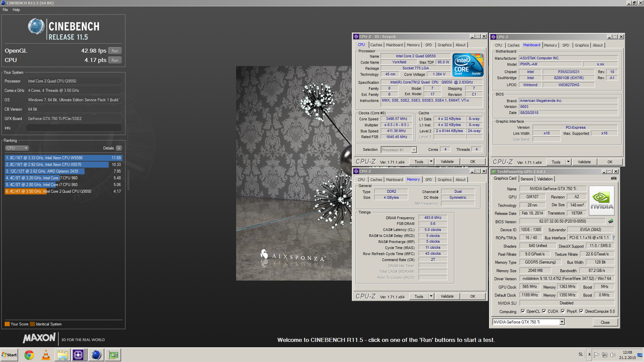Toggle the PhysX checkbox
The width and height of the screenshot is (644, 362).
(563, 311)
